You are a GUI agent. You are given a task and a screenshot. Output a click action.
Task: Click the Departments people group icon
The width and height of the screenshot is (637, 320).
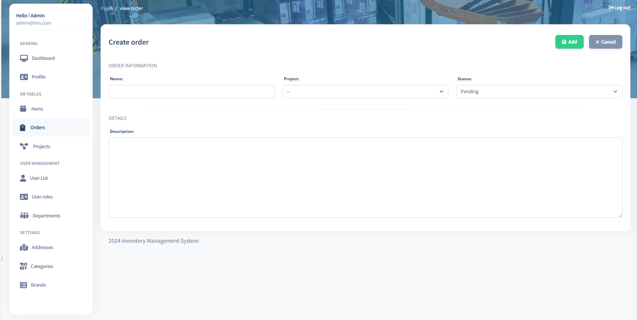pos(24,215)
